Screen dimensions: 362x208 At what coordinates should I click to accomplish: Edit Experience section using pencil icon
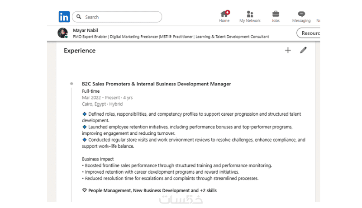coord(303,50)
